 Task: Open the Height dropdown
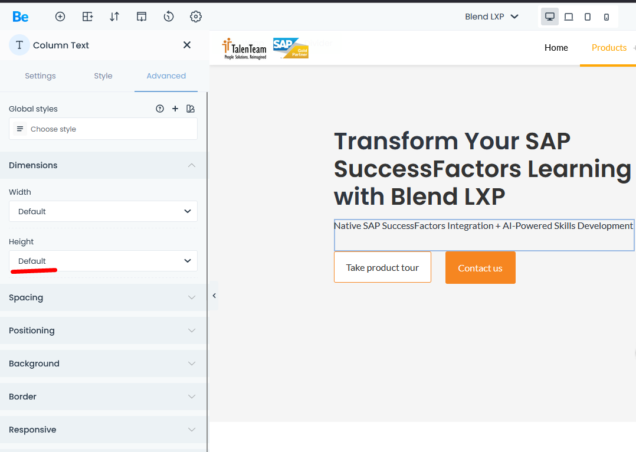pos(103,261)
